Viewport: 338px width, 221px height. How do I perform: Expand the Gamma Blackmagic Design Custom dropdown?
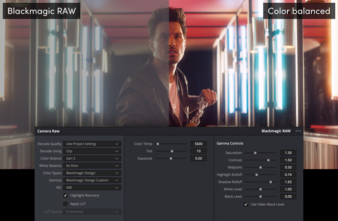click(92, 180)
